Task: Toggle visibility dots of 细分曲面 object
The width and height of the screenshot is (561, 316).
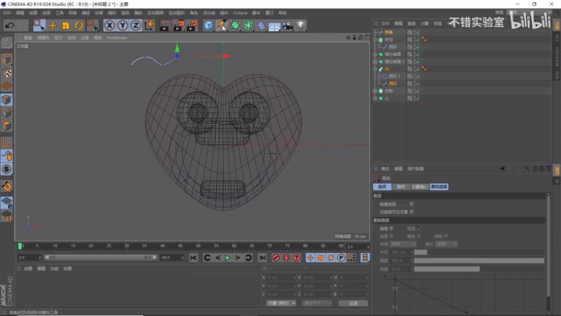Action: point(415,54)
